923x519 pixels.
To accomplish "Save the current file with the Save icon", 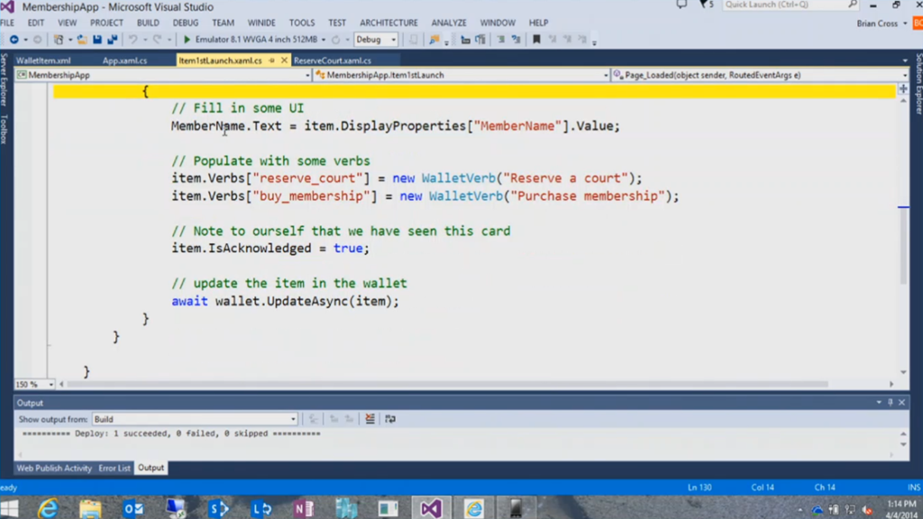I will (97, 40).
